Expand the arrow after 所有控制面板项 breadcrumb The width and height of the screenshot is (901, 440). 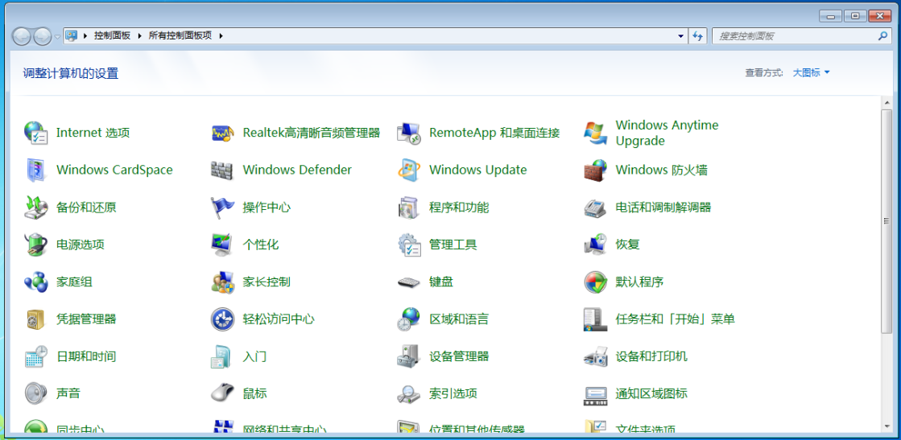point(221,36)
